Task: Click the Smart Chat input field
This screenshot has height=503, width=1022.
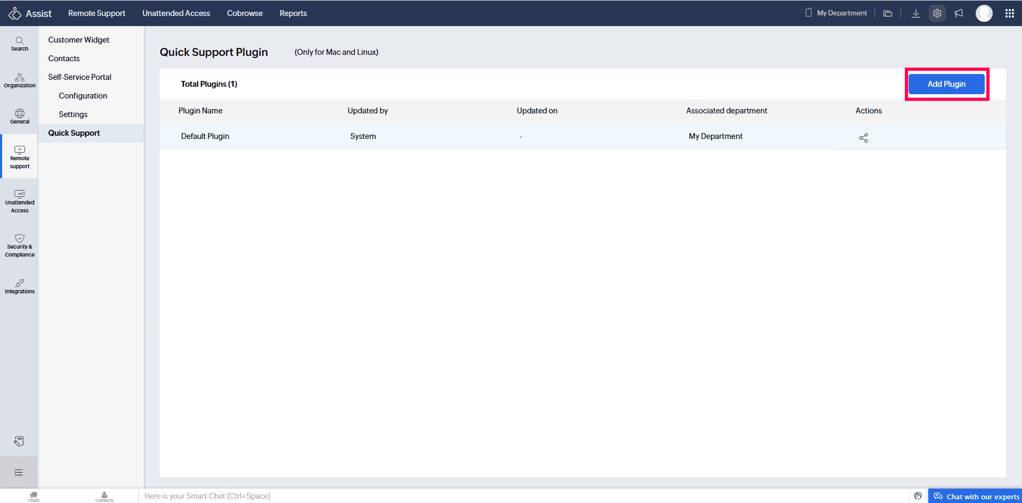Action: click(373, 496)
